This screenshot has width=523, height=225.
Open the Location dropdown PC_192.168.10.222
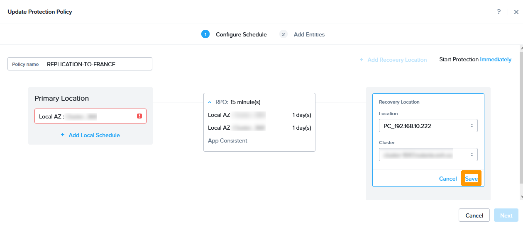(x=428, y=126)
